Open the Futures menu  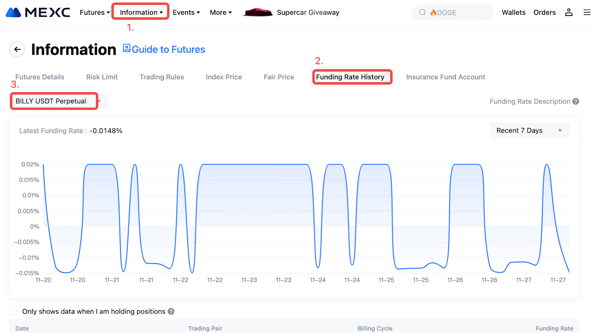pyautogui.click(x=95, y=13)
